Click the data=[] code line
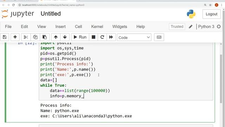This screenshot has width=225, height=127. (49, 80)
